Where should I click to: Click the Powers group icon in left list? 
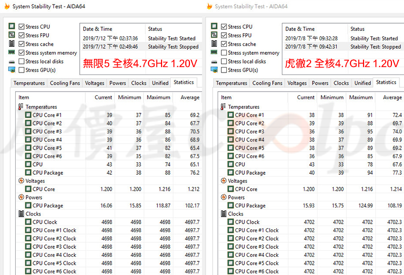tap(21, 197)
